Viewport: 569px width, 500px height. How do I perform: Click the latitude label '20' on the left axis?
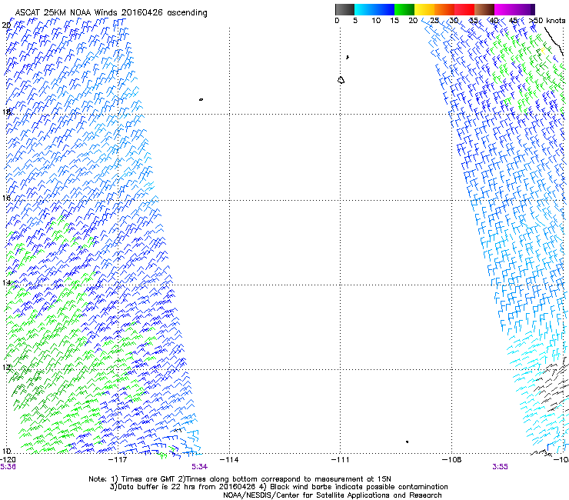click(x=6, y=25)
